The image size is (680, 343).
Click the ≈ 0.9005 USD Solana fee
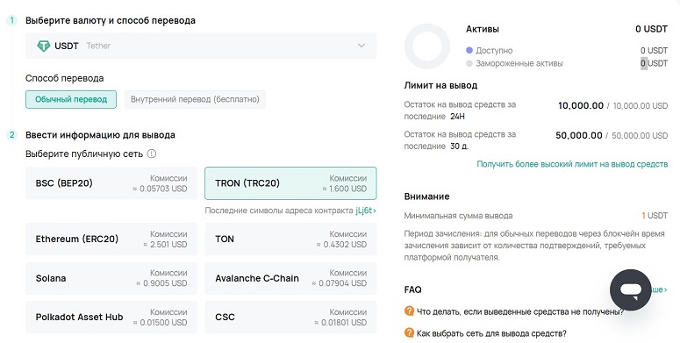point(161,283)
